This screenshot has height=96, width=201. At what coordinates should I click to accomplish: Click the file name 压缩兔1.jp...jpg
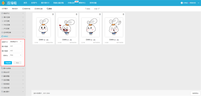coord(43,40)
